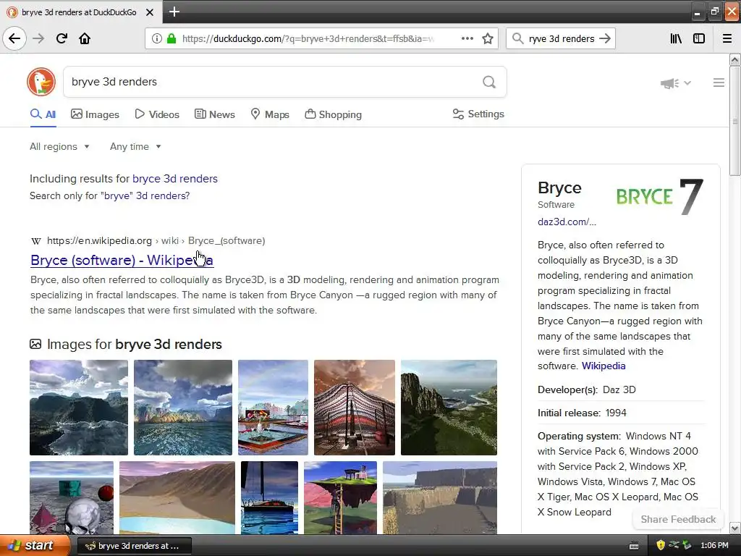This screenshot has height=556, width=741.
Task: Click the scrollbar up arrow
Action: [734, 59]
